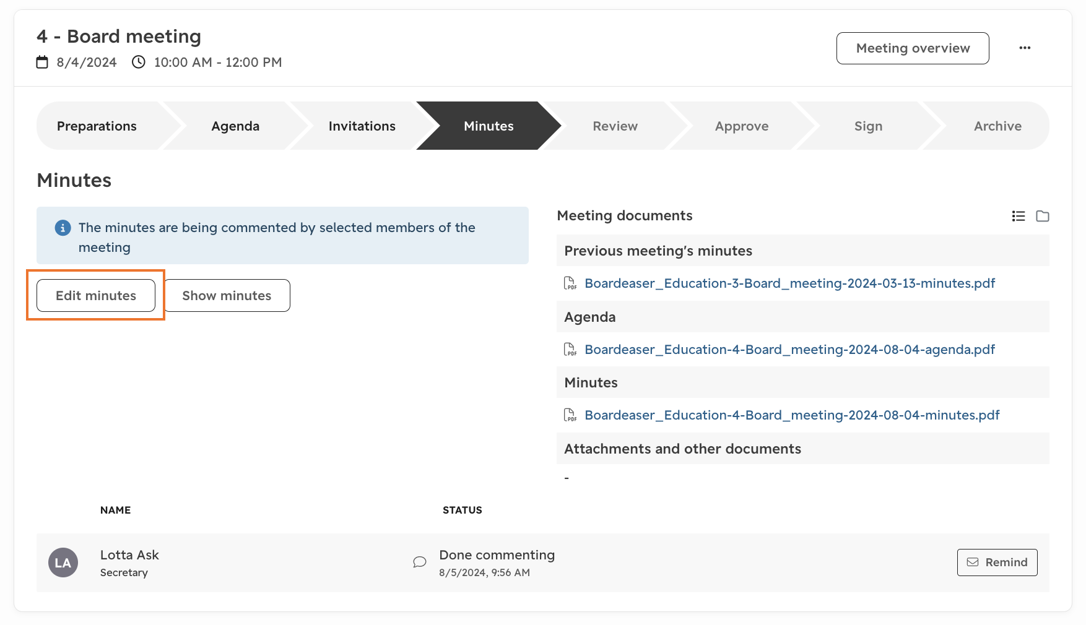Click the Edit minutes button
Viewport: 1086px width, 625px height.
[x=96, y=296]
